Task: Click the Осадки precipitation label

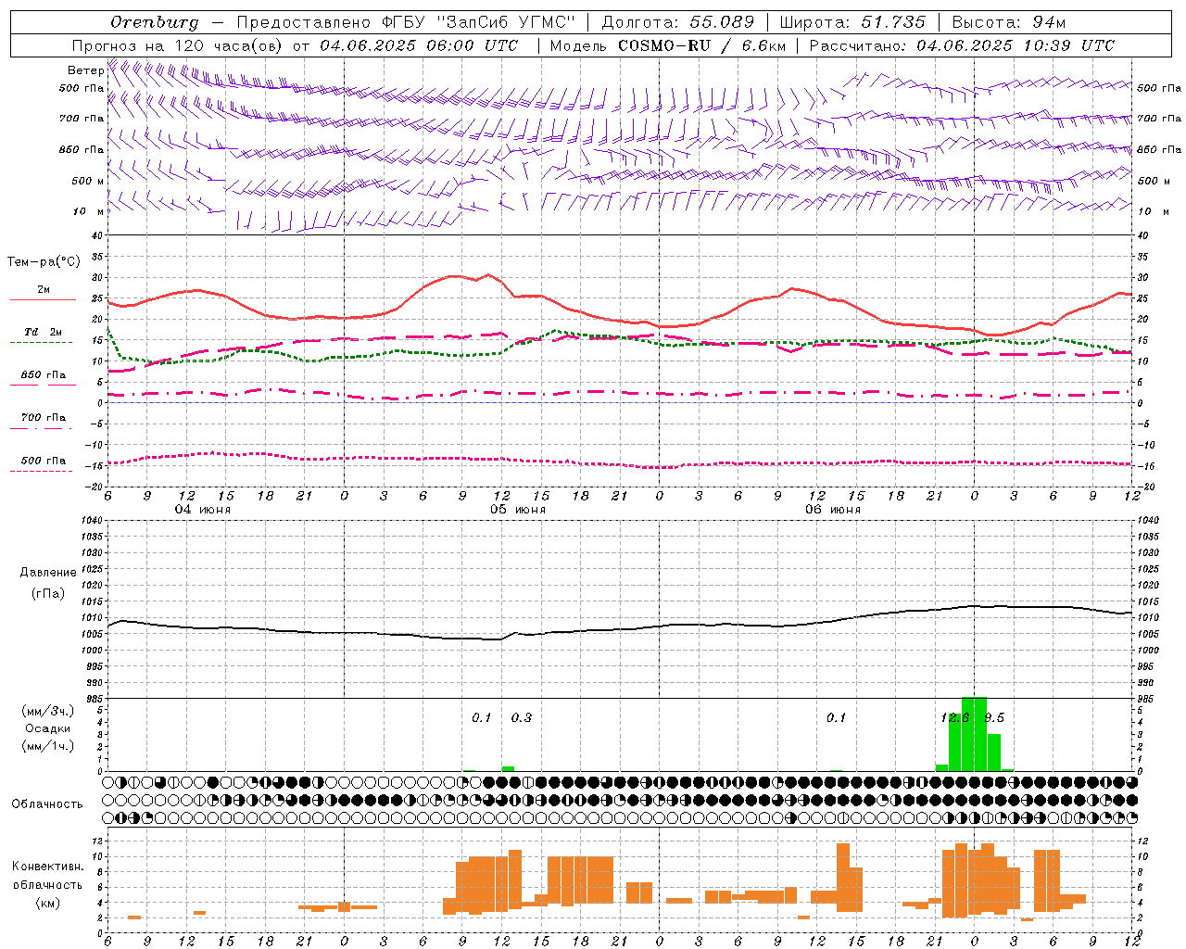Action: coord(47,728)
